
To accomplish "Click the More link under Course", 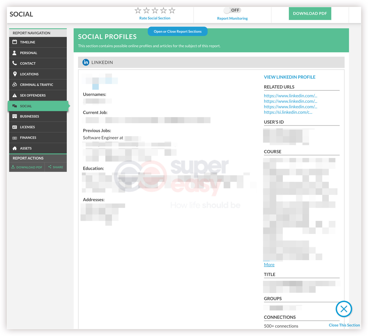I will (x=269, y=265).
